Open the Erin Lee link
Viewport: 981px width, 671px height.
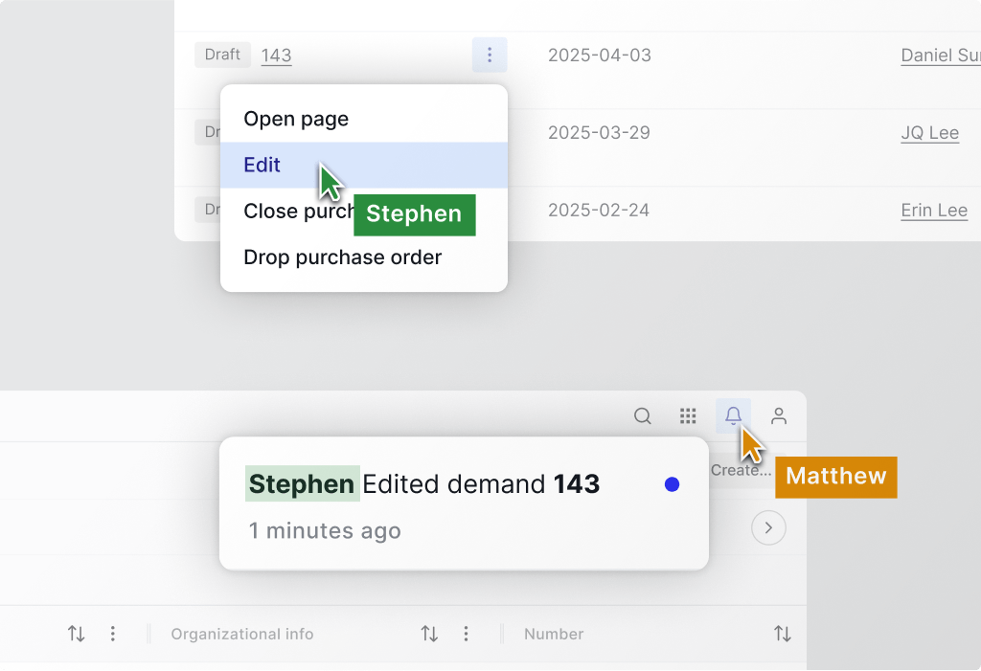[933, 211]
